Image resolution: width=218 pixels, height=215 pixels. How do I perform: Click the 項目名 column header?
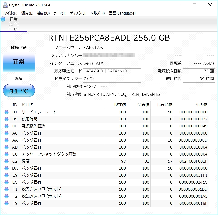click(x=62, y=105)
